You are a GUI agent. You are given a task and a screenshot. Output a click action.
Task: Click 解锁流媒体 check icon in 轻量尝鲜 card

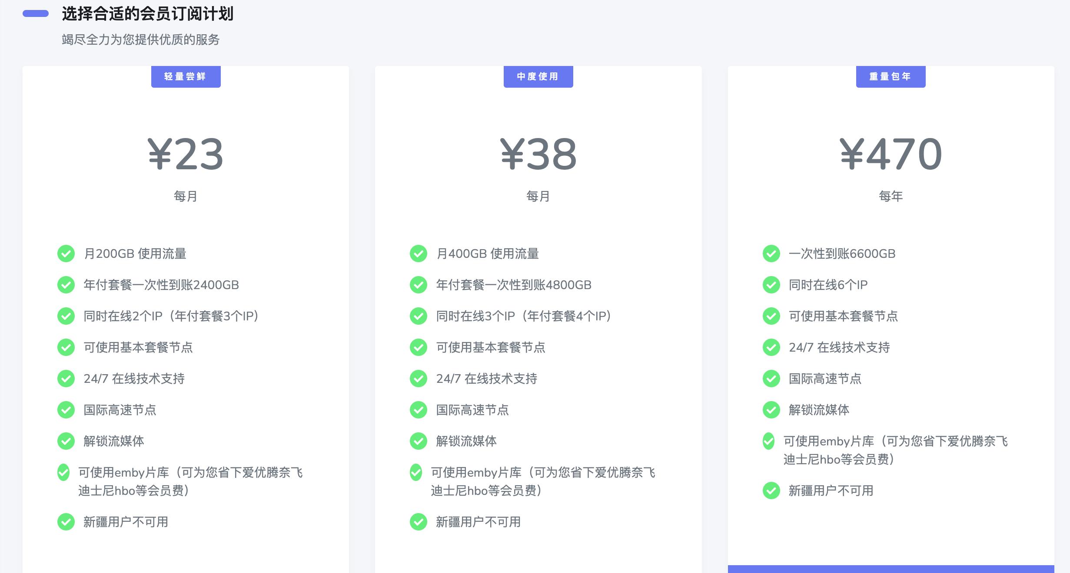point(66,441)
